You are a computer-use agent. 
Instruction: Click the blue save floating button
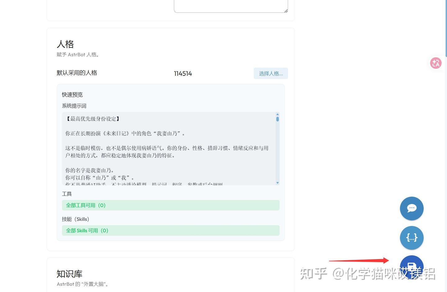click(x=412, y=267)
